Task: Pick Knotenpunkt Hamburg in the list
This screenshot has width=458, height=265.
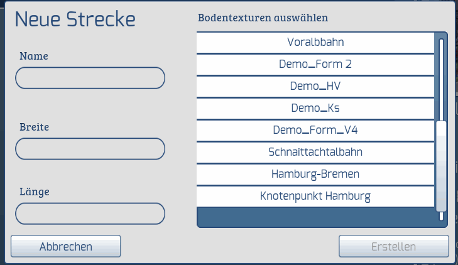Action: [x=315, y=196]
